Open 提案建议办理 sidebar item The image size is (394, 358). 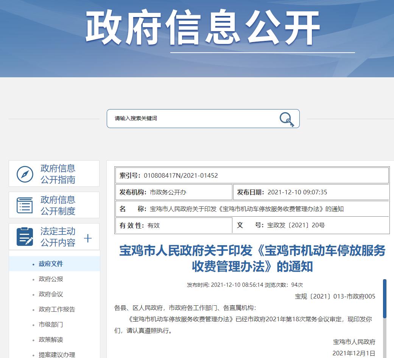point(57,355)
